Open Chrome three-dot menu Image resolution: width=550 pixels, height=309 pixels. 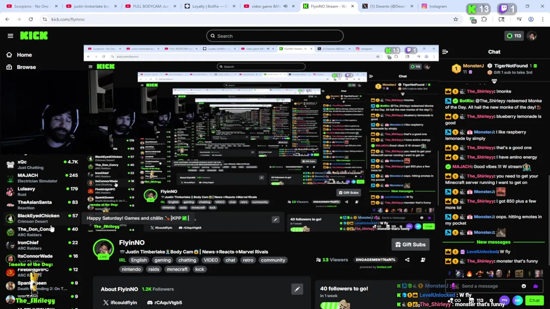pyautogui.click(x=543, y=19)
